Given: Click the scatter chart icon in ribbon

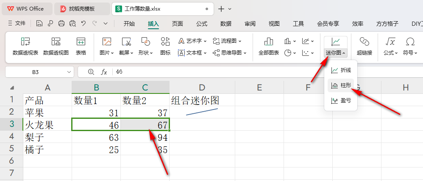Looking at the screenshot, I should coord(306,53).
